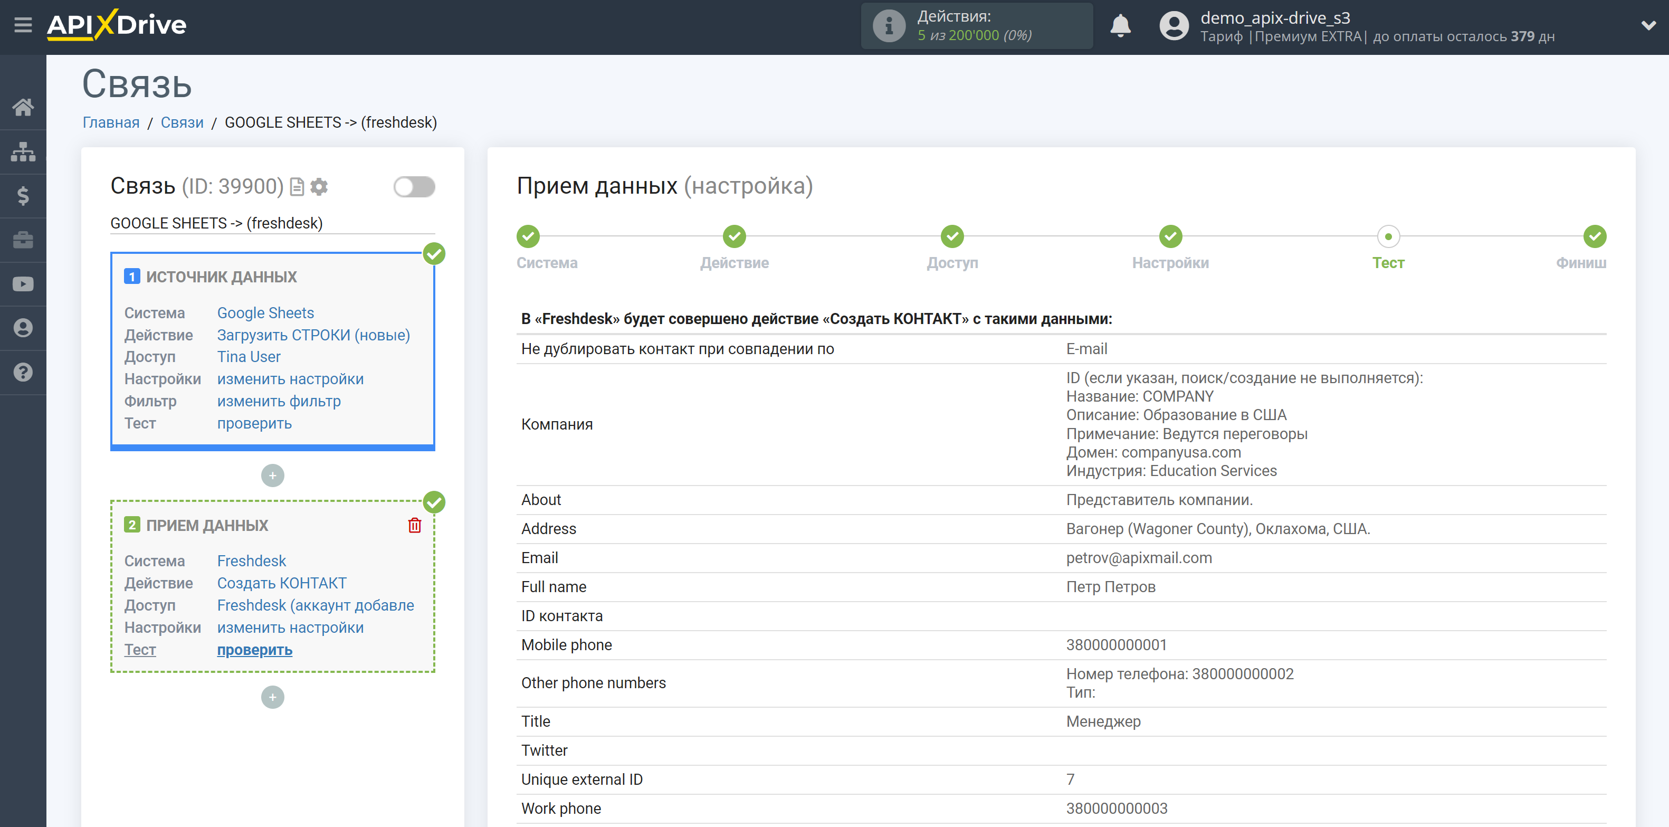Click the connection notes document icon

[x=298, y=187]
